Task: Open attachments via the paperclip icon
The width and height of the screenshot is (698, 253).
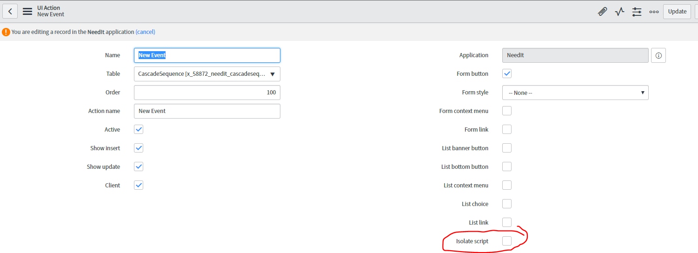Action: coord(602,12)
